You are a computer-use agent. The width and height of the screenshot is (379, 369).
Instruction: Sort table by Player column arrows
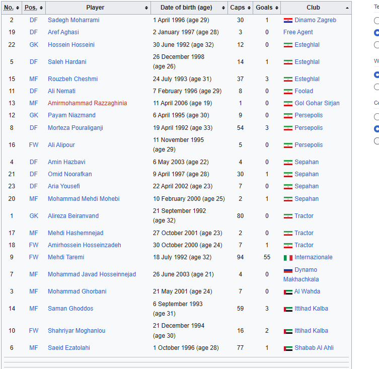pos(146,8)
